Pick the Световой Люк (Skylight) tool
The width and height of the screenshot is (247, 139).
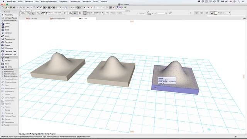9,51
